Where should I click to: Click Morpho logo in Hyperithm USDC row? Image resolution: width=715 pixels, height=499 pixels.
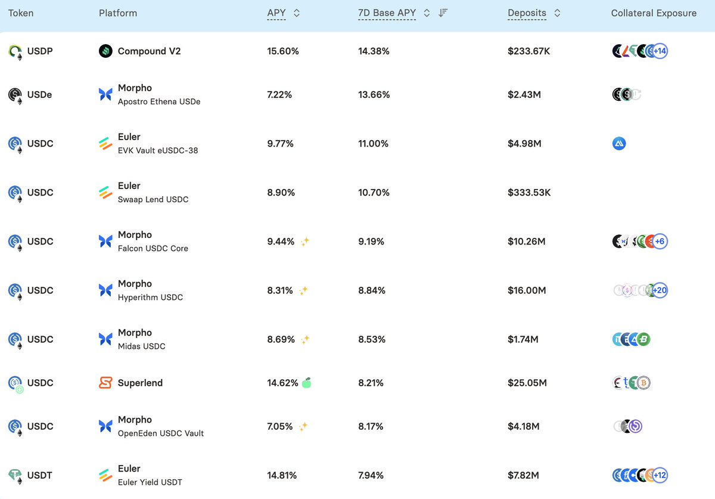pos(105,290)
